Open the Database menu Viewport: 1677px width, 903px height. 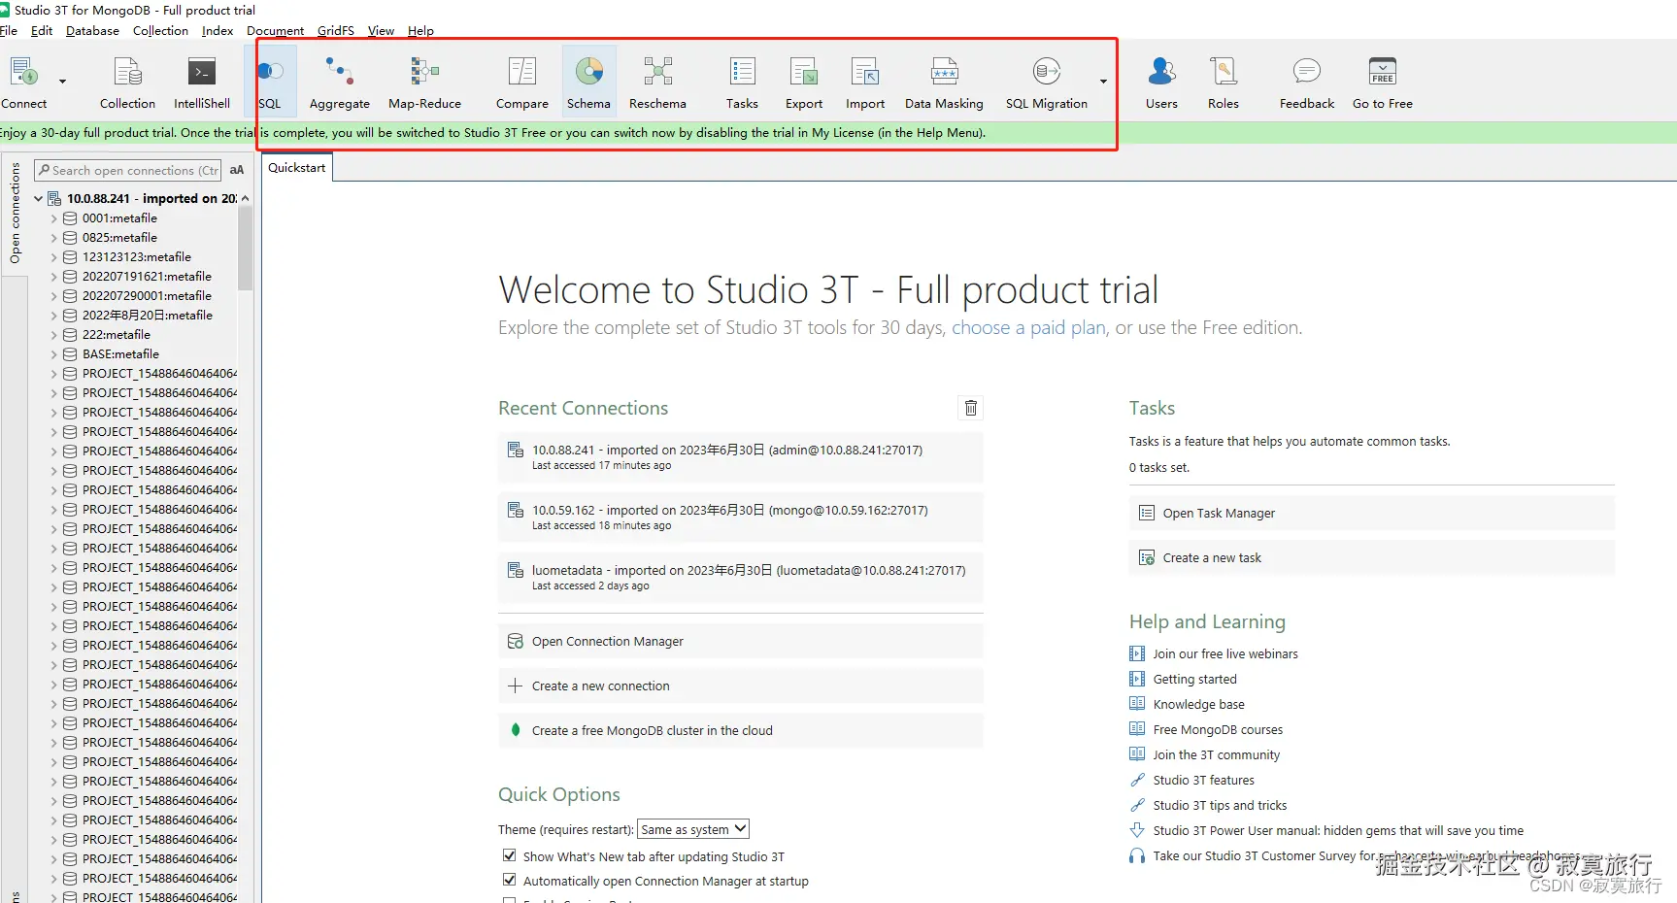pos(92,30)
